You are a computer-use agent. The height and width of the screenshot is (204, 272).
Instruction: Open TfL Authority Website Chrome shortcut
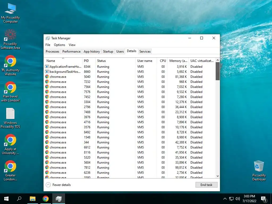point(10,66)
